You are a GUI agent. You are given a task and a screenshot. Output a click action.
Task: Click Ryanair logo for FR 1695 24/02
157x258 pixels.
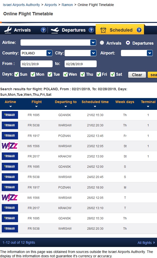(10, 167)
